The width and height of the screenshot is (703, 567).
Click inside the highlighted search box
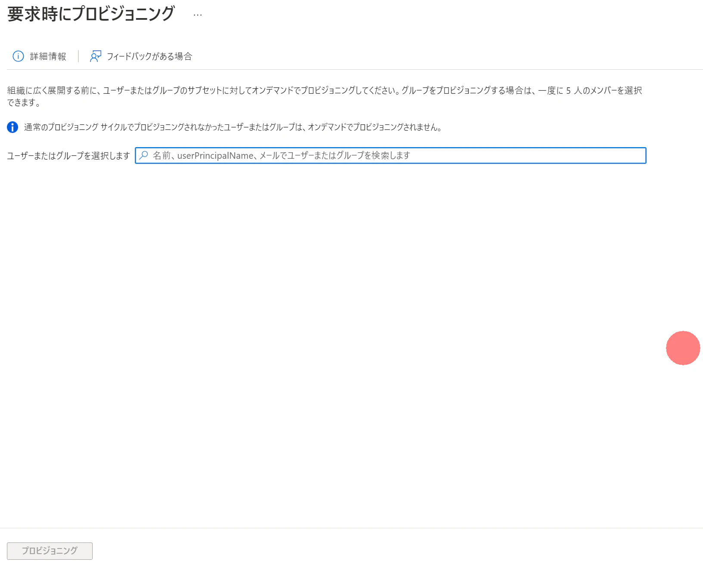(388, 156)
